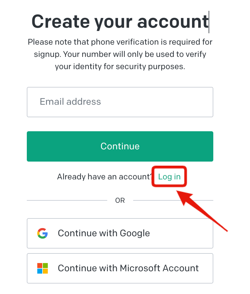This screenshot has width=250, height=294.
Task: Click the "your identity for security purposes" line
Action: click(x=120, y=66)
